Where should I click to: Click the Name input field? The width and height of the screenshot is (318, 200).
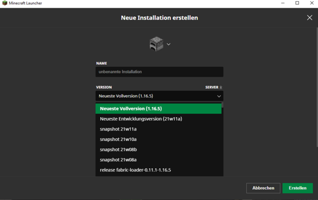click(x=160, y=72)
